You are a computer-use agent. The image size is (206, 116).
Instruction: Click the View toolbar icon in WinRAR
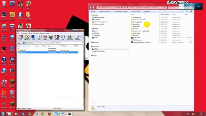pyautogui.click(x=39, y=37)
